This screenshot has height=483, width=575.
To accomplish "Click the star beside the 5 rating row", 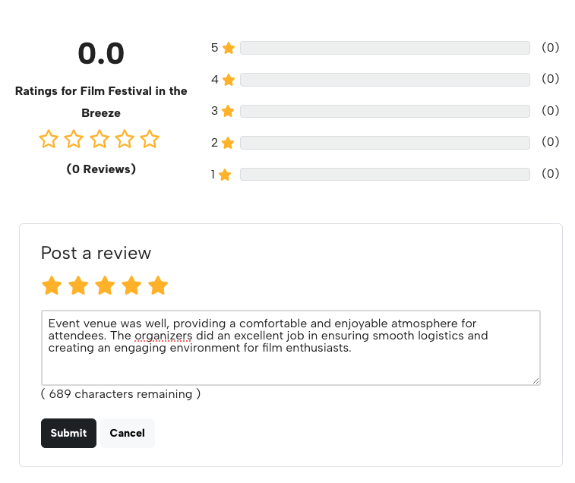I will tap(229, 48).
